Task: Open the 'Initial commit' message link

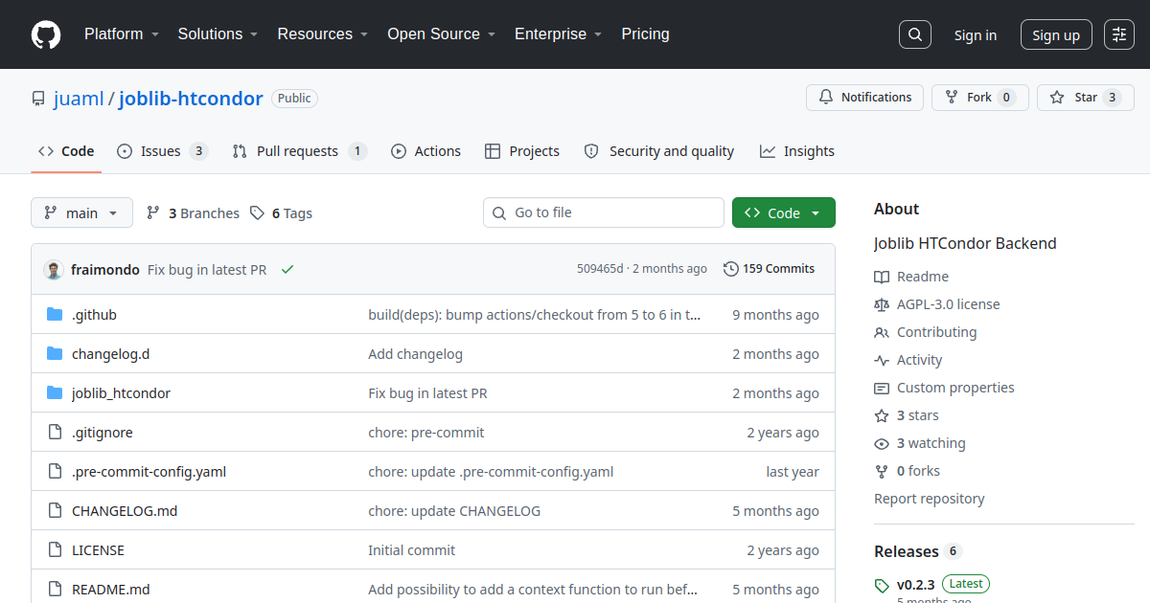Action: click(412, 550)
